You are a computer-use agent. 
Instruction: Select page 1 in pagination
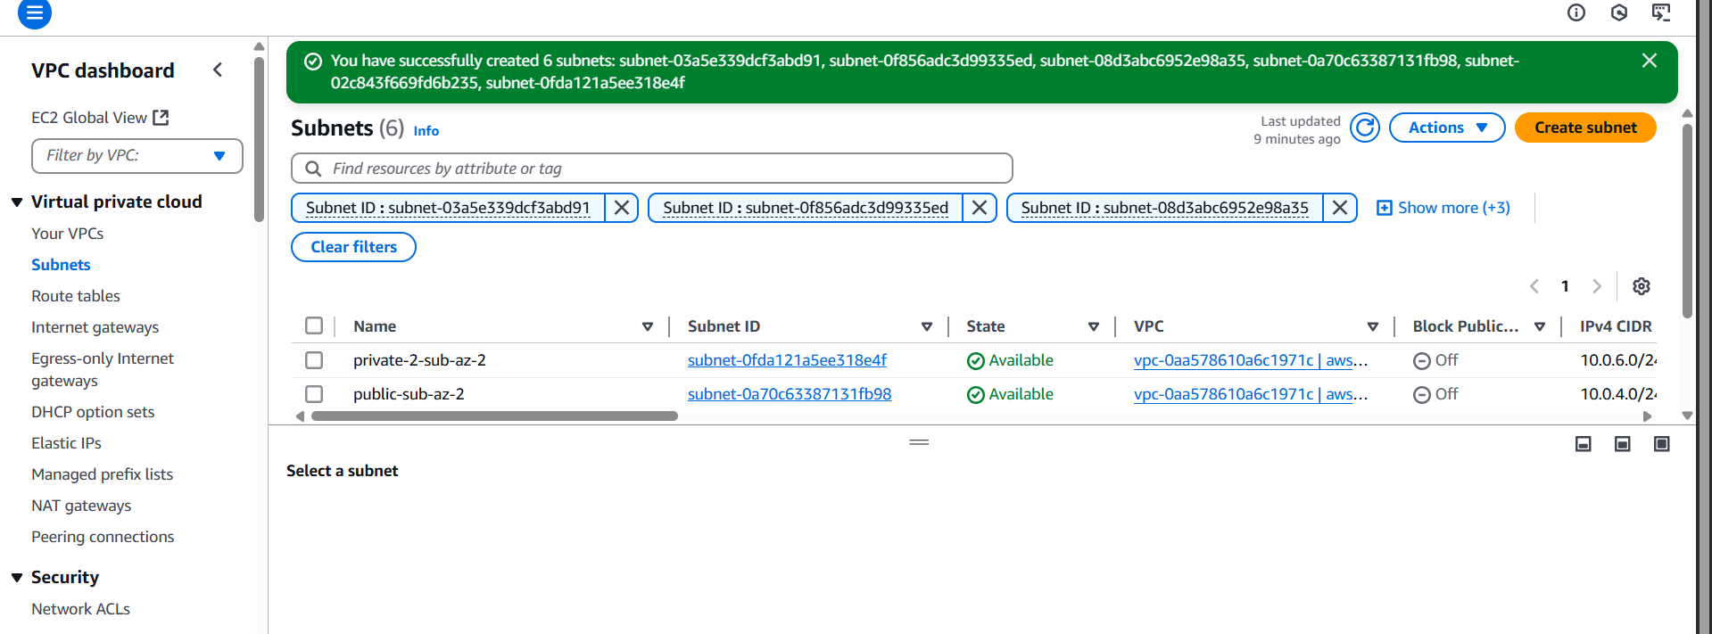pyautogui.click(x=1565, y=286)
